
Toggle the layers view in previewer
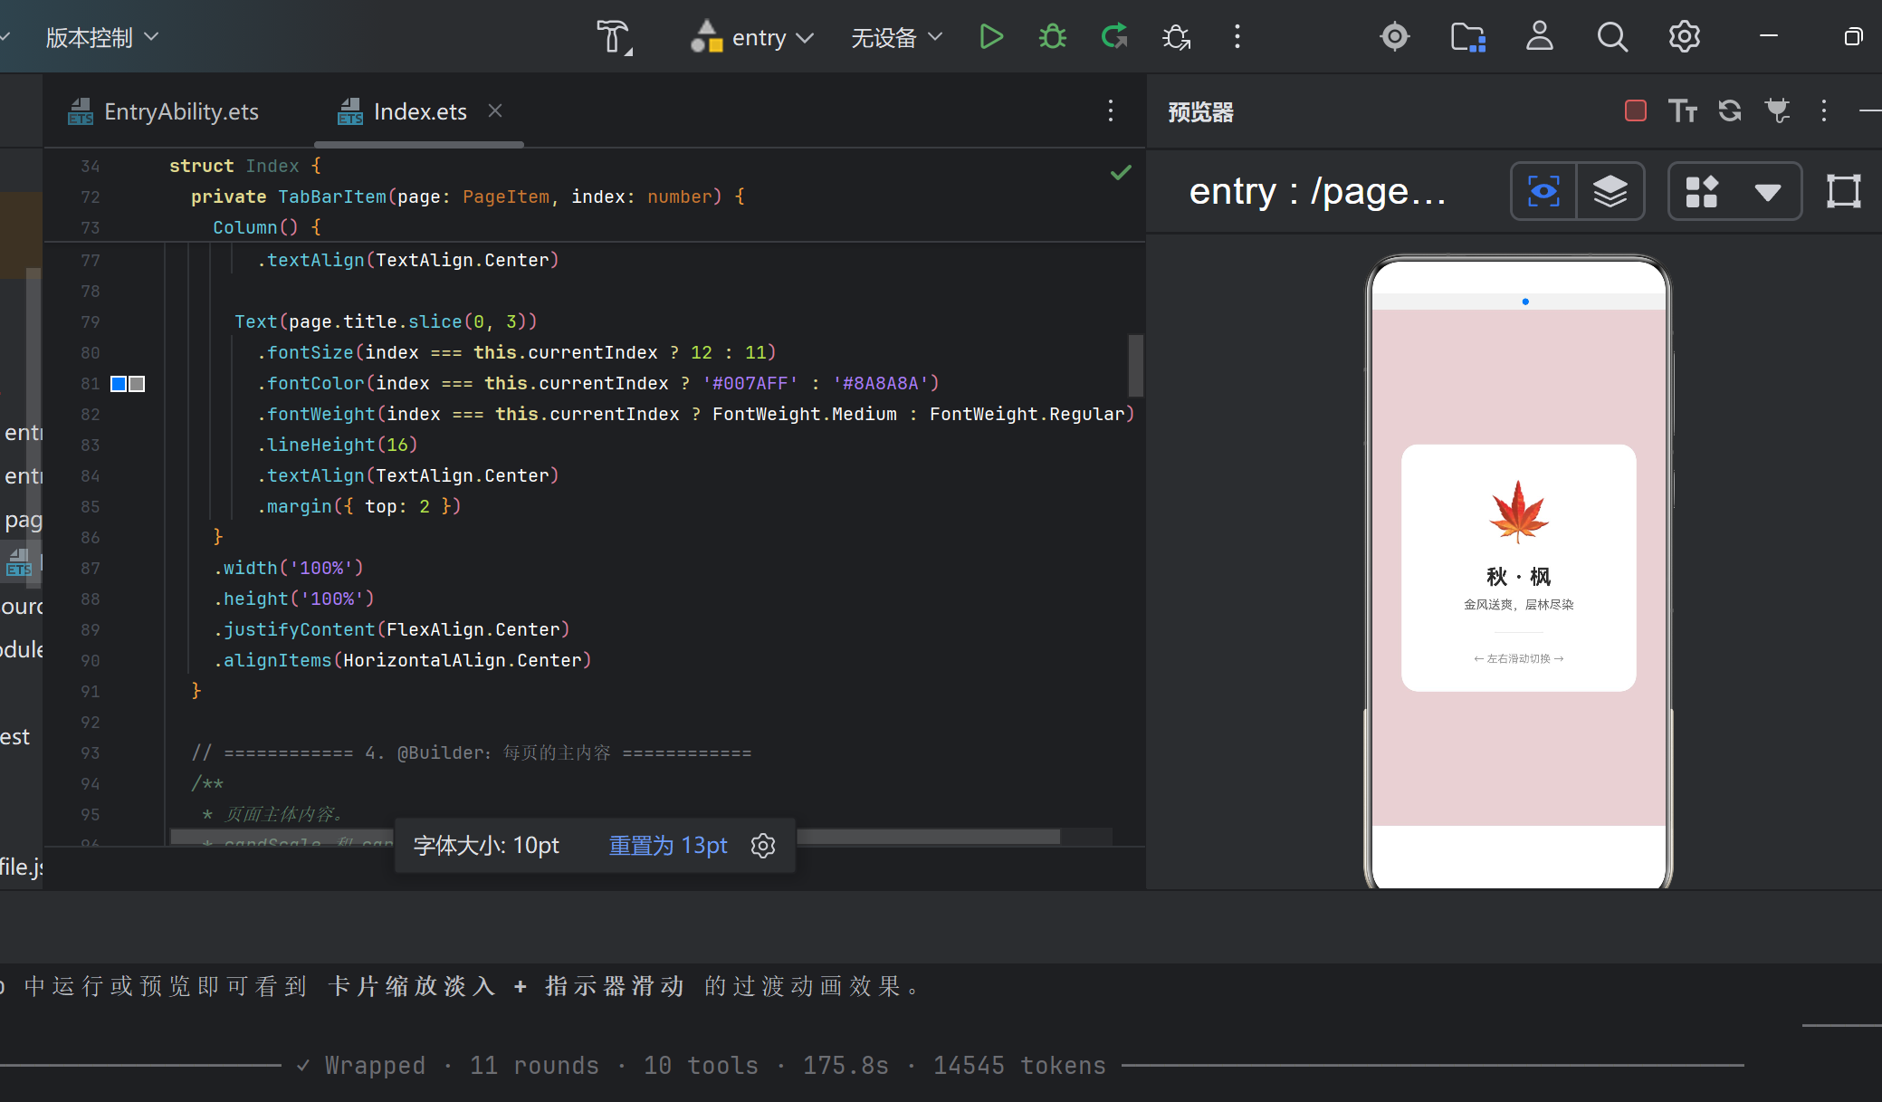pos(1610,191)
